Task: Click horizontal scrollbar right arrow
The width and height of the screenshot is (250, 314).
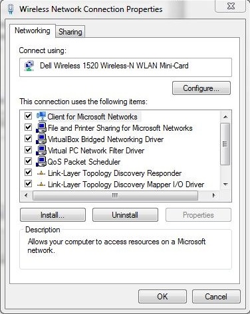Action: 214,195
